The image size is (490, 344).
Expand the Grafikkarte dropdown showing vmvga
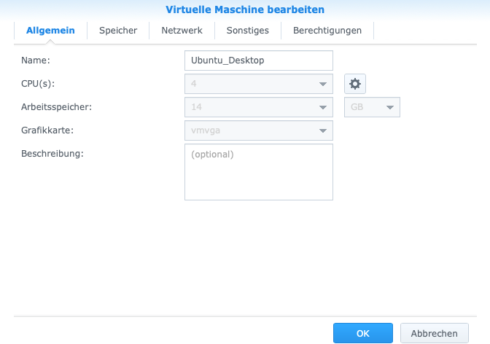[259, 130]
